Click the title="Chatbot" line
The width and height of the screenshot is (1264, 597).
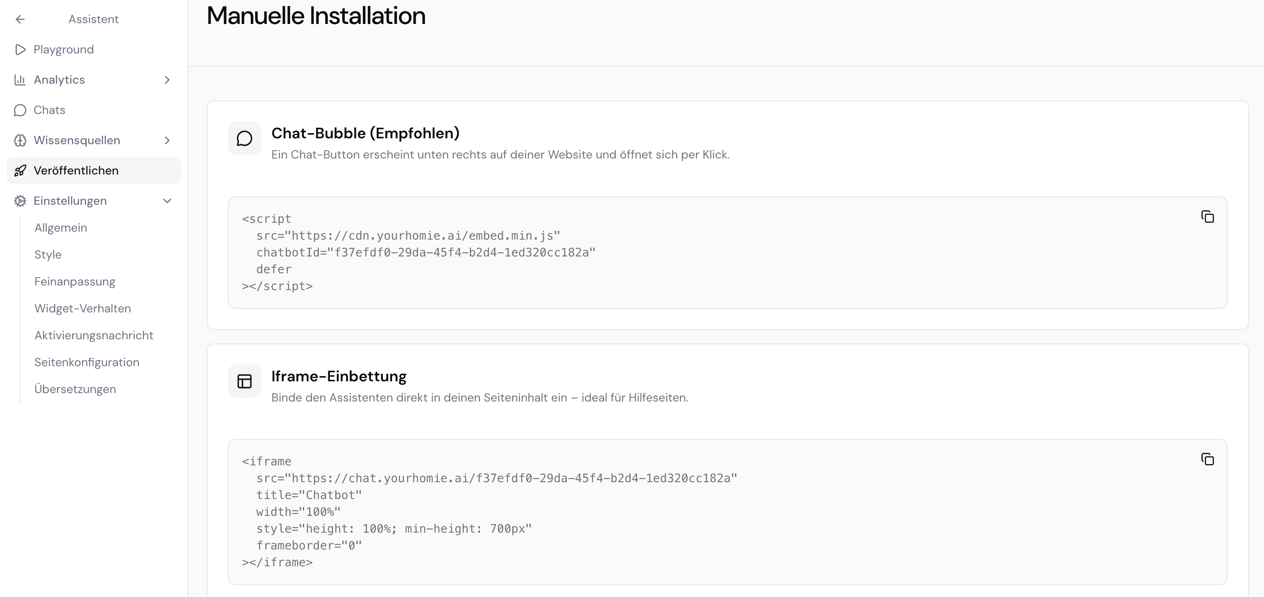[309, 495]
